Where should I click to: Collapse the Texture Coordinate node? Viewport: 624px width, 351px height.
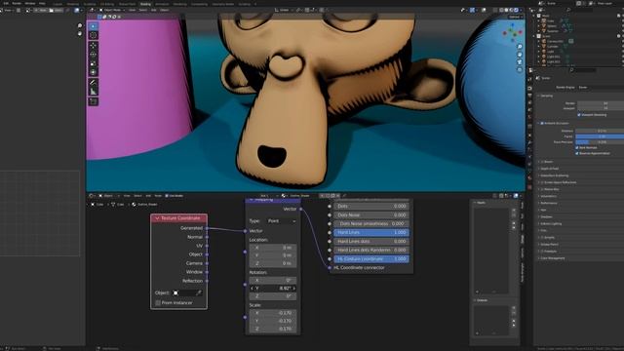pyautogui.click(x=157, y=218)
